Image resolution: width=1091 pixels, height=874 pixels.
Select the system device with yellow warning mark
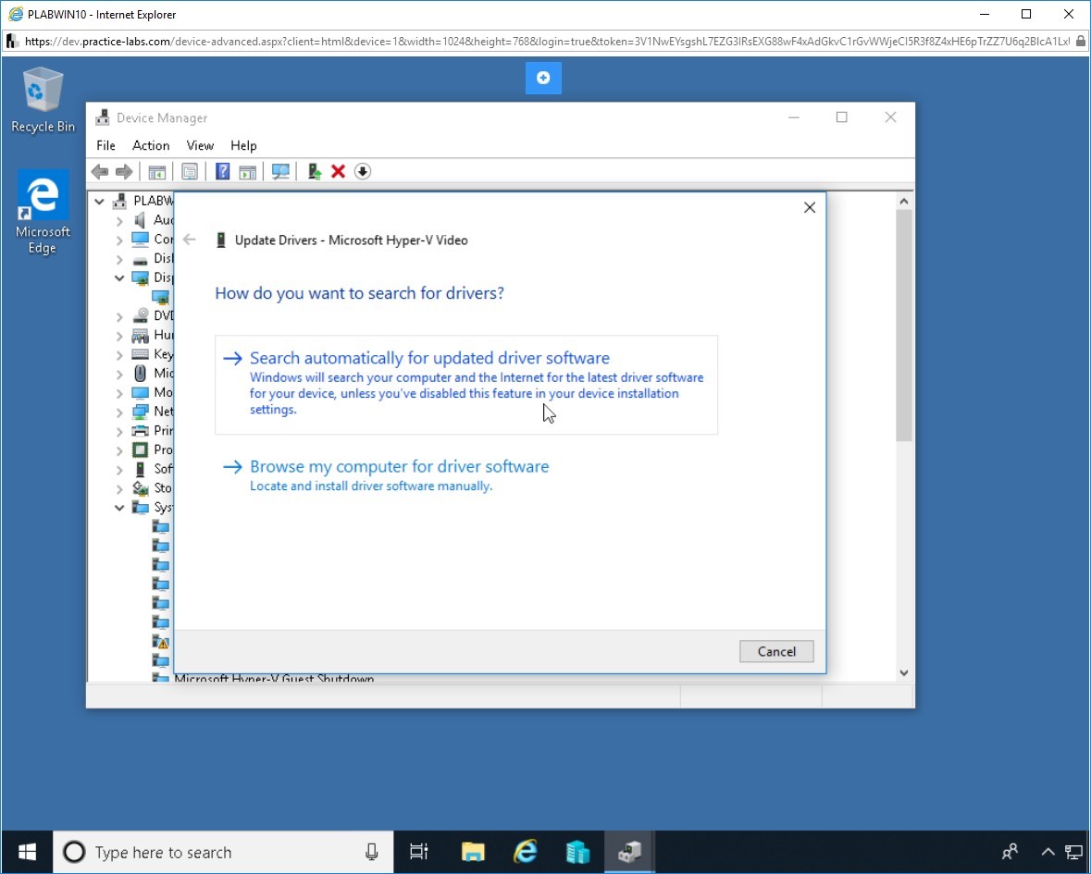[161, 642]
